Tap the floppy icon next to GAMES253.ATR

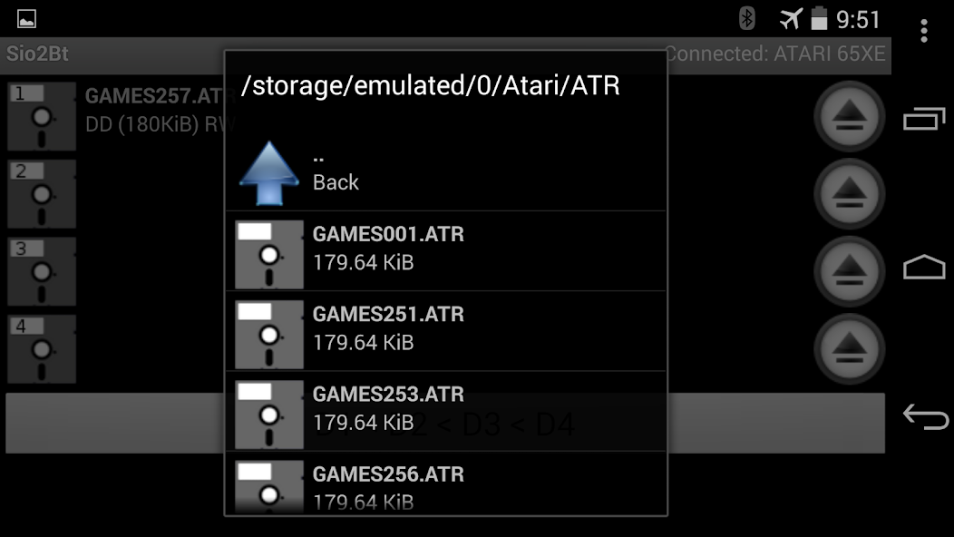(x=268, y=414)
